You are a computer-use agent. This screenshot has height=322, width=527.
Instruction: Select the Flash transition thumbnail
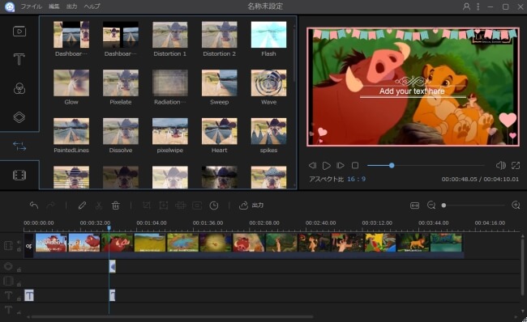pyautogui.click(x=268, y=35)
